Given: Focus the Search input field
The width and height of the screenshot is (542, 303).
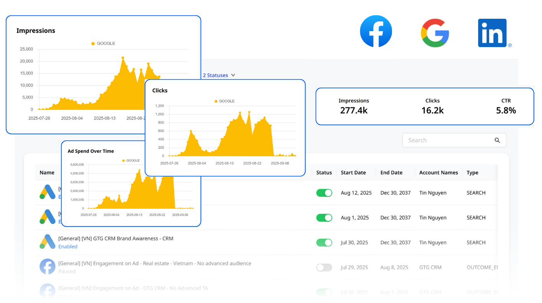Looking at the screenshot, I should [448, 140].
